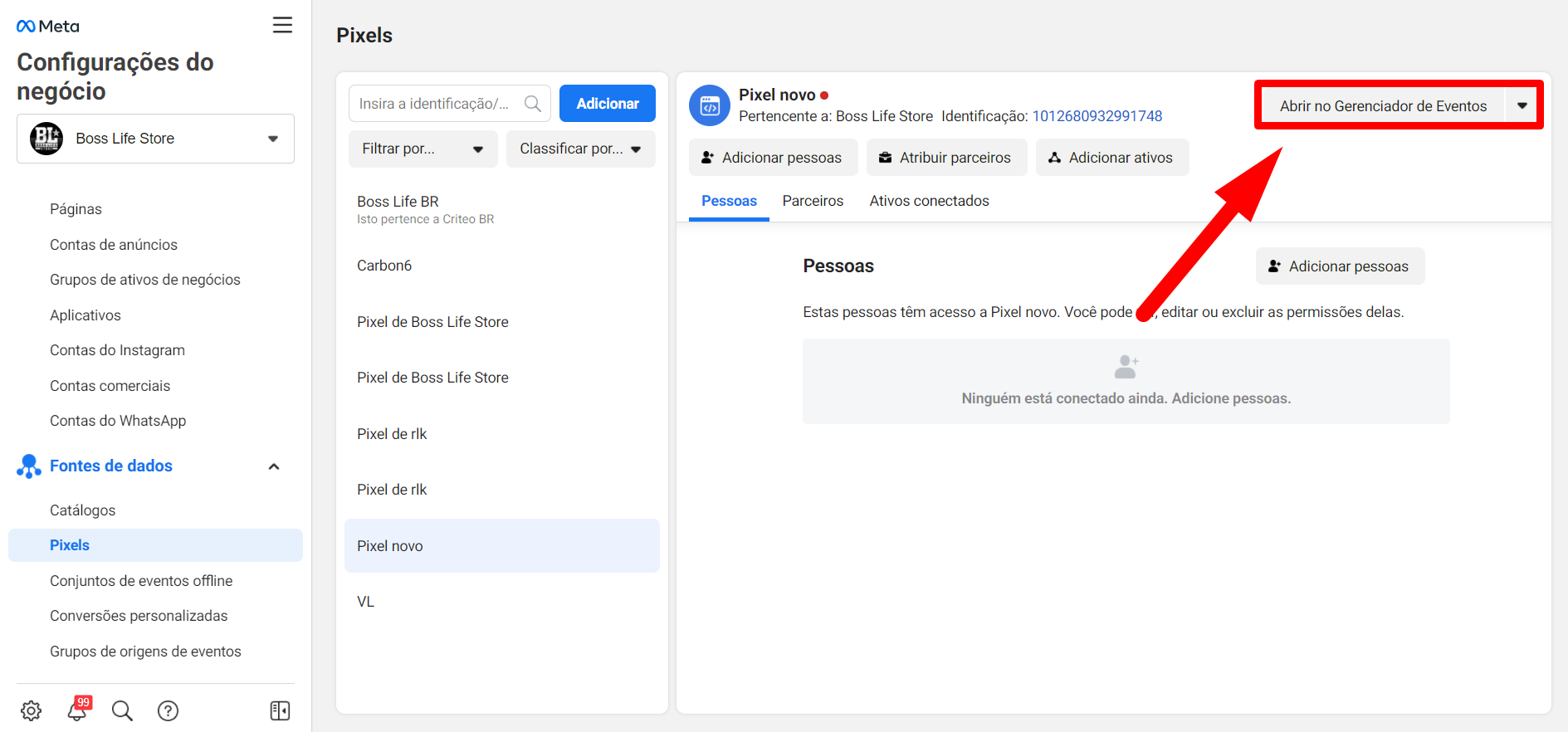Open Conjuntos de eventos offline
1568x732 pixels.
(141, 581)
